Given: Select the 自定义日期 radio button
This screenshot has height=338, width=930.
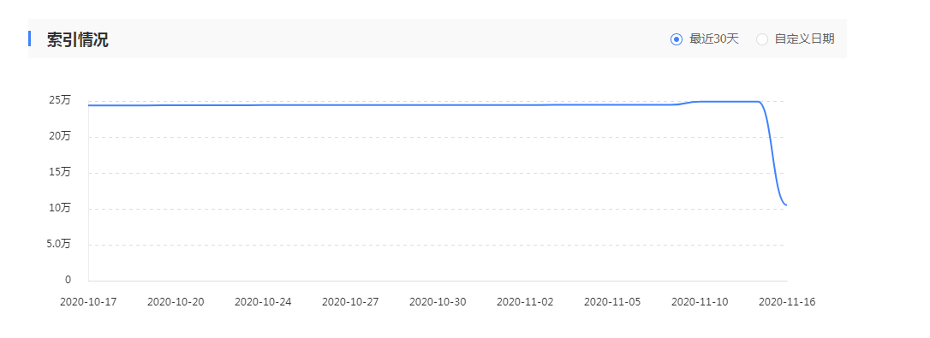Looking at the screenshot, I should pos(762,39).
